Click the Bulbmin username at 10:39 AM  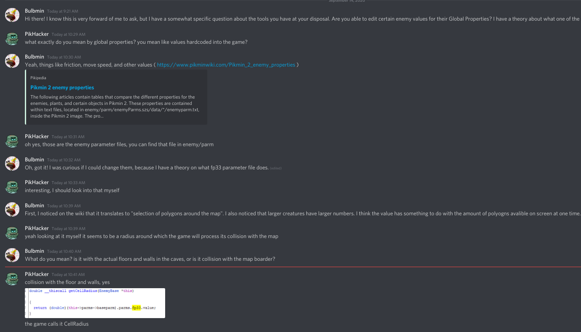coord(35,206)
